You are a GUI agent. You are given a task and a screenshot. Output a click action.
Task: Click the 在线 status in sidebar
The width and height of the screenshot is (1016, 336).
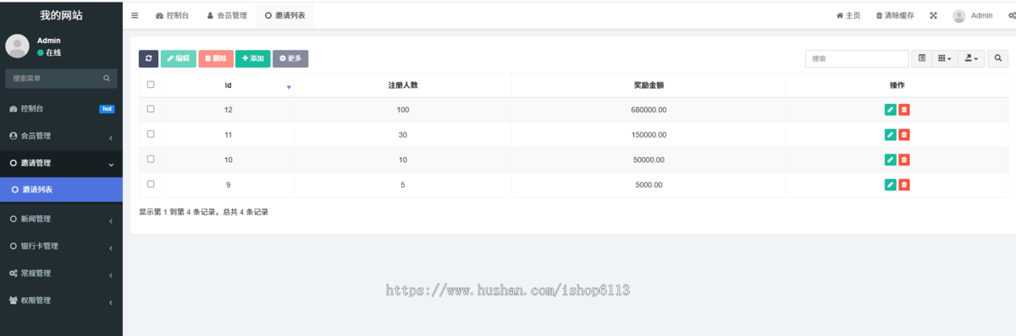49,52
